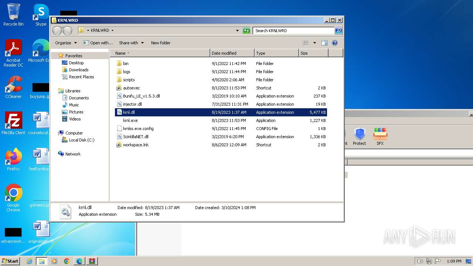This screenshot has width=473, height=266.
Task: Click the SFX icon in WinRAR window
Action: point(380,137)
